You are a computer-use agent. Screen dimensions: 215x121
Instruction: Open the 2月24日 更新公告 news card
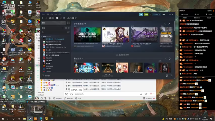click(144, 35)
